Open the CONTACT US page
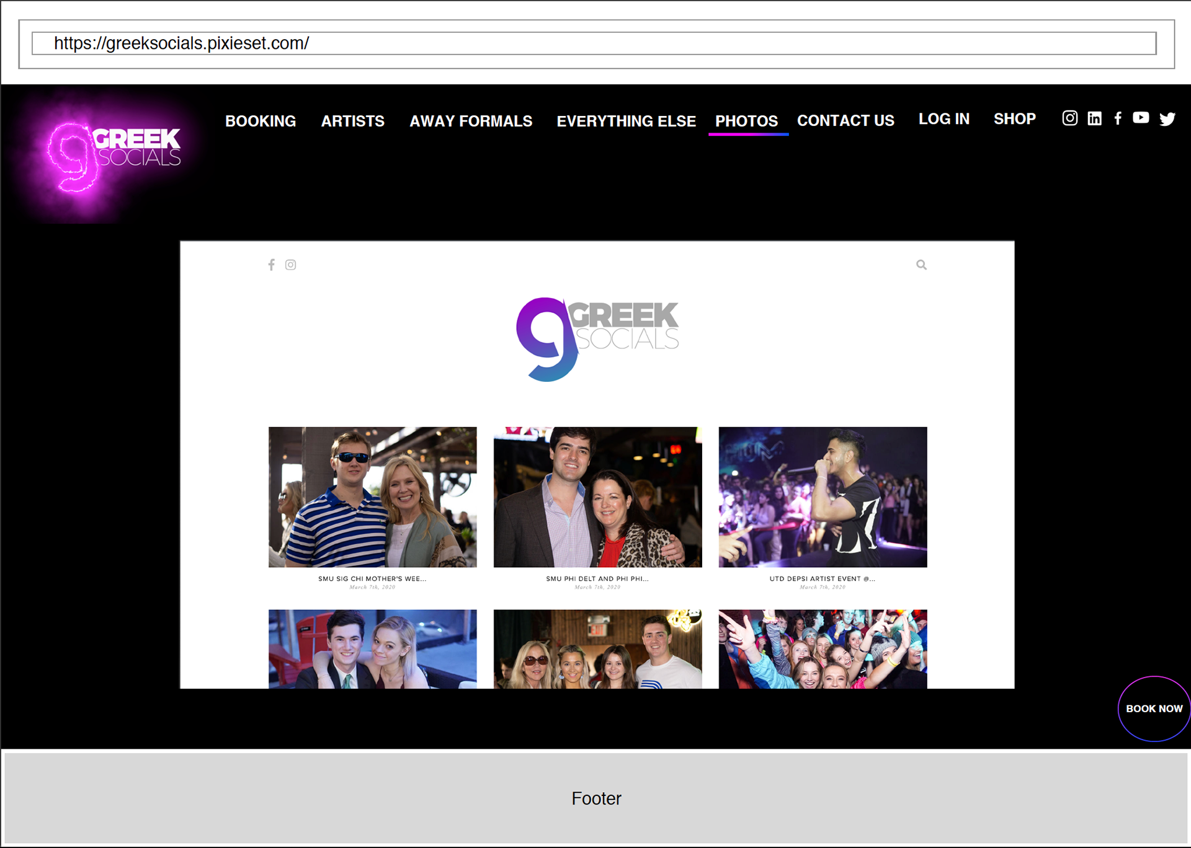The height and width of the screenshot is (848, 1191). coord(845,120)
